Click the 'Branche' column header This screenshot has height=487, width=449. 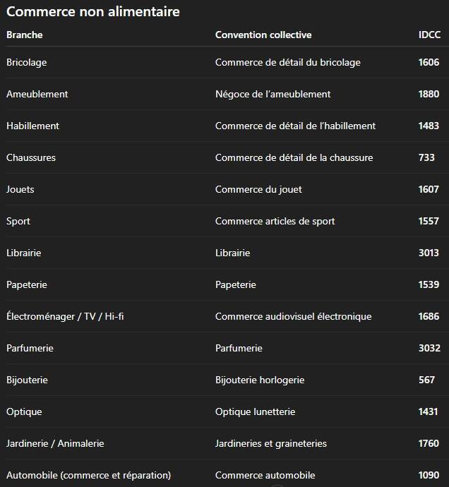25,35
